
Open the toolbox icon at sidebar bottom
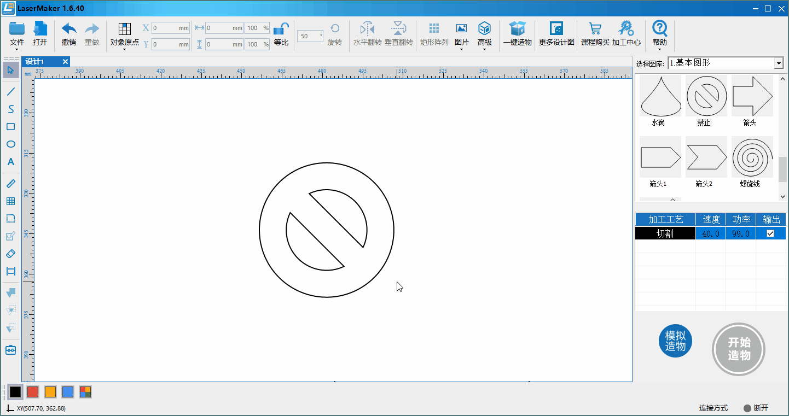coord(11,350)
